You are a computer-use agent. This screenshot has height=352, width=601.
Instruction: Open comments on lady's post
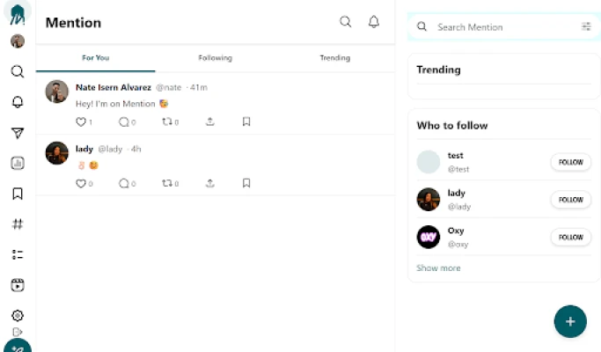pos(124,183)
